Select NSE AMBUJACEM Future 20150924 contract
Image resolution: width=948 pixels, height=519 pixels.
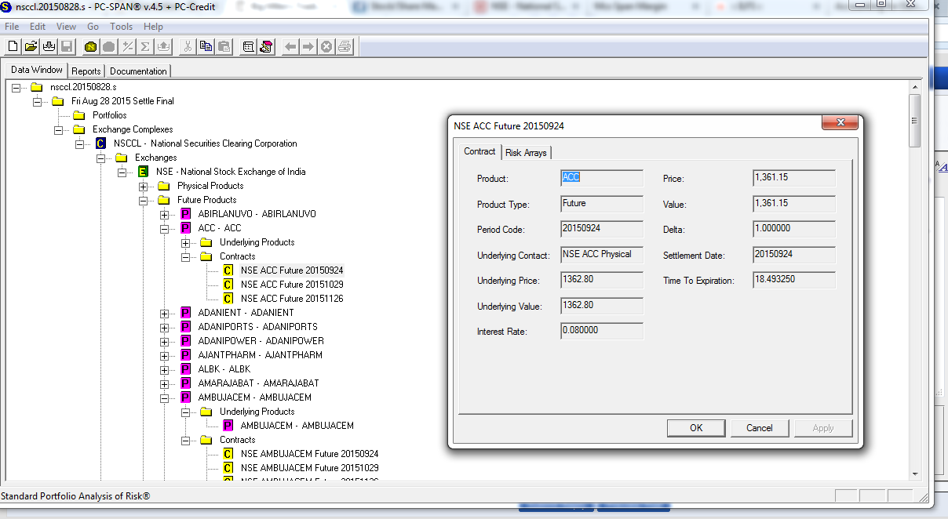[310, 454]
